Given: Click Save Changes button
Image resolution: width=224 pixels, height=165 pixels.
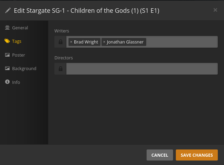Looking at the screenshot, I should (x=196, y=155).
